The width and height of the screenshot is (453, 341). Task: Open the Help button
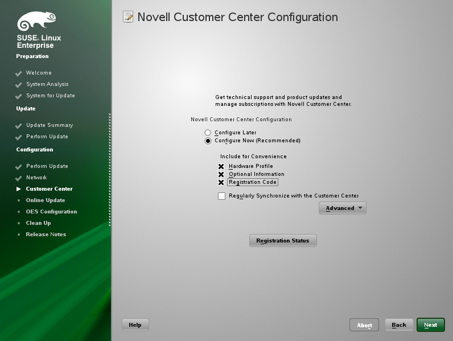pyautogui.click(x=135, y=325)
